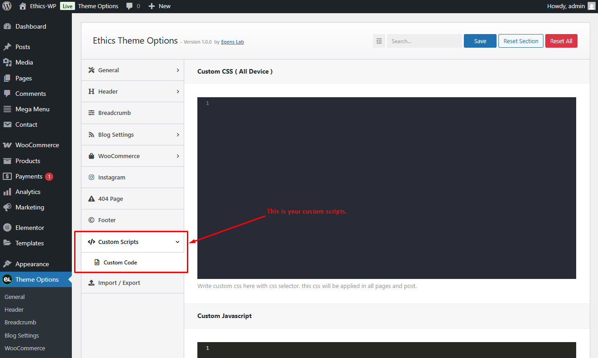Click the 404 Page warning triangle icon
The image size is (598, 358).
[x=91, y=199]
